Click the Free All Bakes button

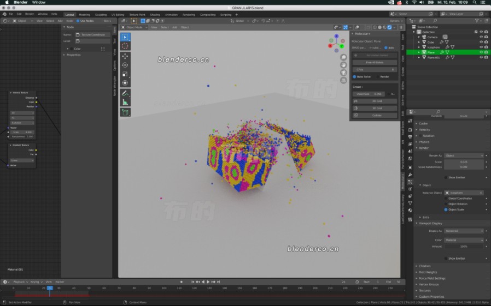coord(375,62)
